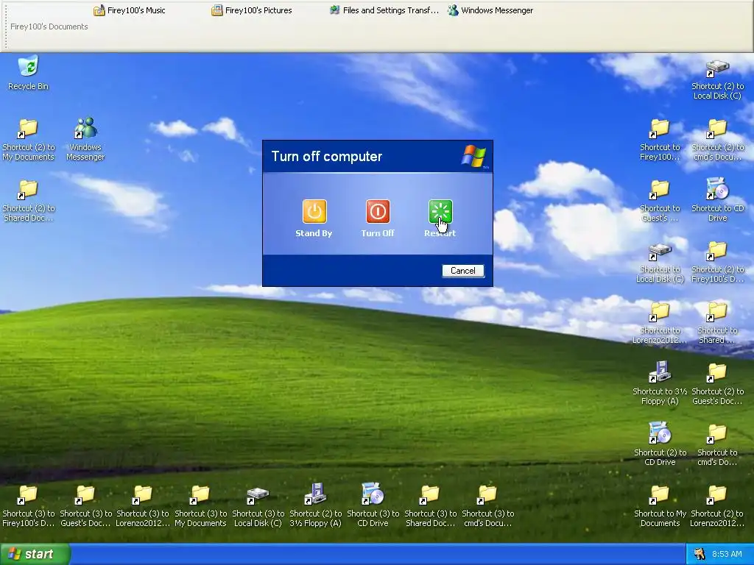The width and height of the screenshot is (754, 565).
Task: Select Shortcut to CD Drive icon
Action: coord(717,200)
